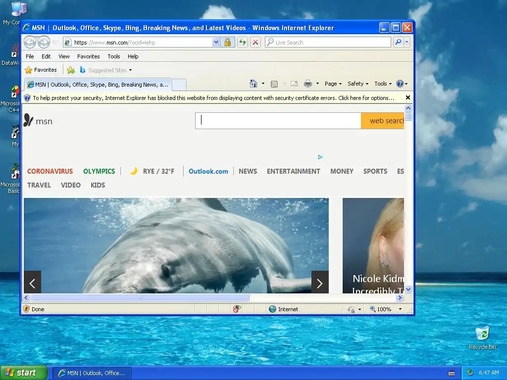Open the Tools command bar menu
The image size is (507, 380).
383,84
